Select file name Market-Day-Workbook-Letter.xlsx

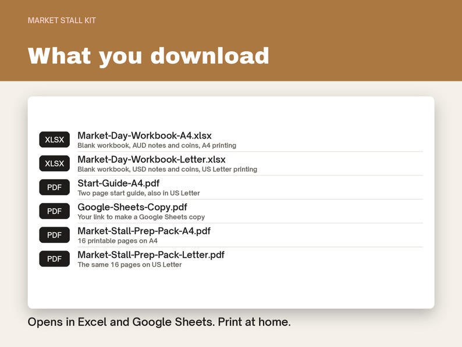[151, 160]
